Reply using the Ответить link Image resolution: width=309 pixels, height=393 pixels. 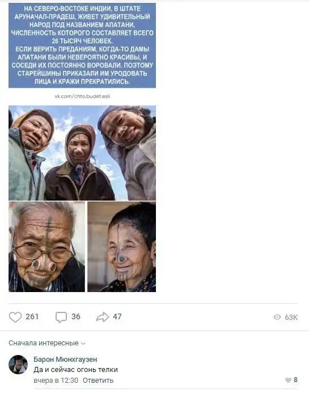click(98, 381)
